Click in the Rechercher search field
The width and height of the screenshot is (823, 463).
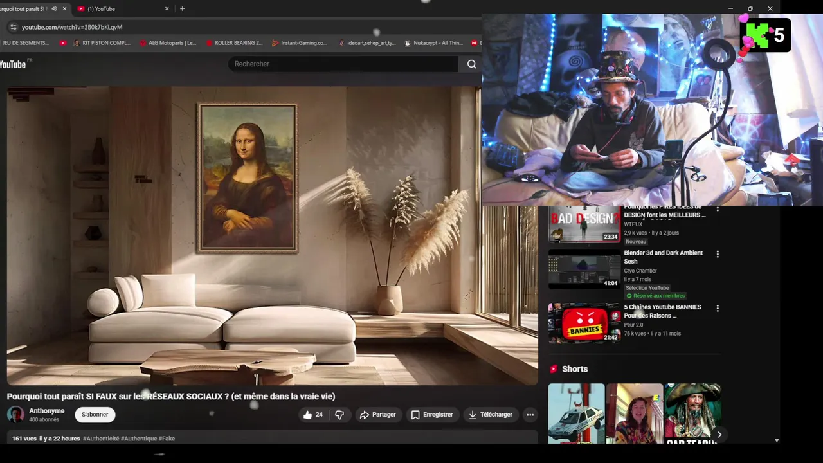point(343,64)
